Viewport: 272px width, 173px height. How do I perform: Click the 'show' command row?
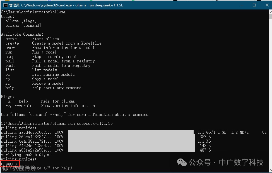(x=50, y=48)
